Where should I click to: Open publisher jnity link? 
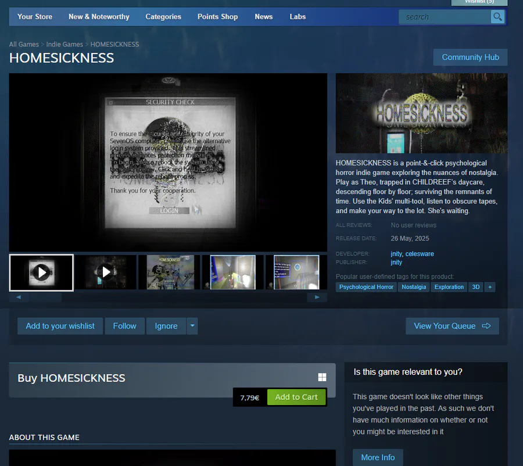click(x=396, y=262)
